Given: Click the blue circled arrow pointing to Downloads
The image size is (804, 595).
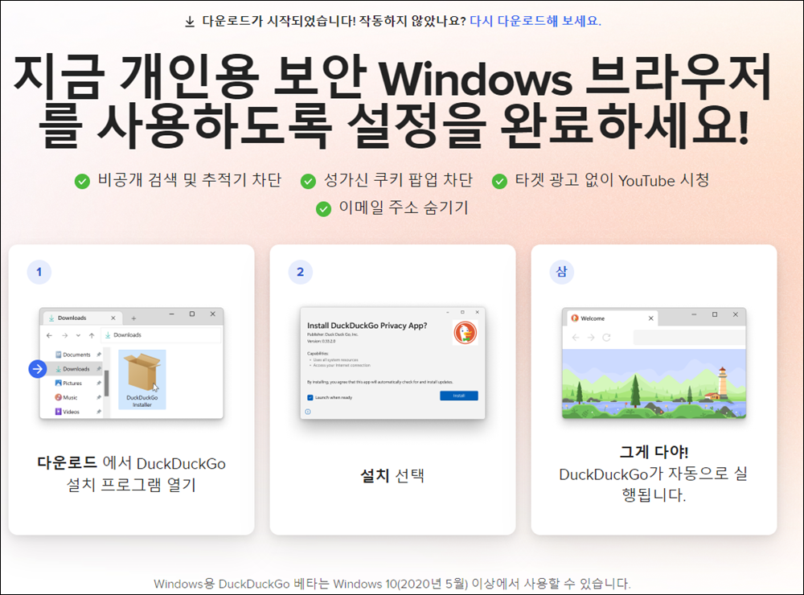Looking at the screenshot, I should click(x=38, y=368).
